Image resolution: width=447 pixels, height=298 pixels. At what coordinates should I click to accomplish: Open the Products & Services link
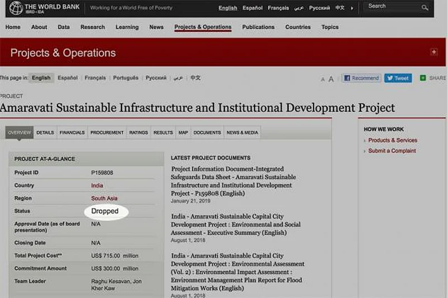[x=392, y=140]
